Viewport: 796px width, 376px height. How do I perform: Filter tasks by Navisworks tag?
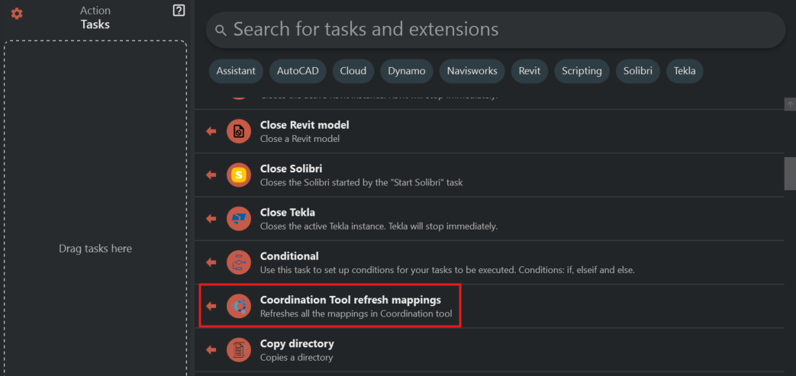[472, 71]
